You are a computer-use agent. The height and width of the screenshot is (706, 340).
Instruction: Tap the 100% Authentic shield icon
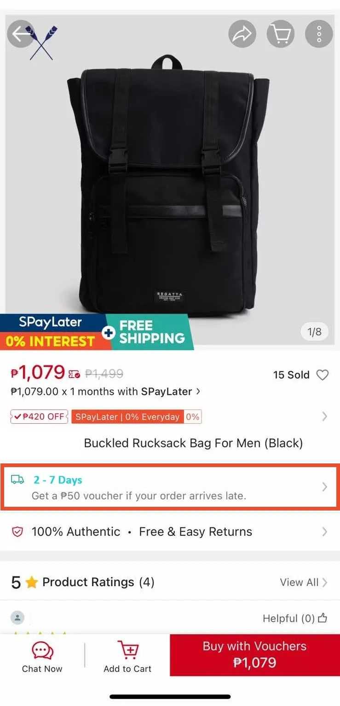[x=17, y=532]
